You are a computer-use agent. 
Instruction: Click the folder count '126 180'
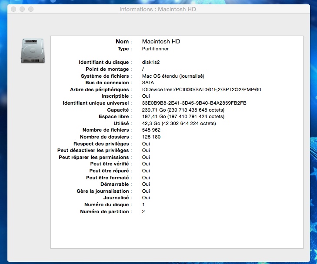tap(151, 137)
